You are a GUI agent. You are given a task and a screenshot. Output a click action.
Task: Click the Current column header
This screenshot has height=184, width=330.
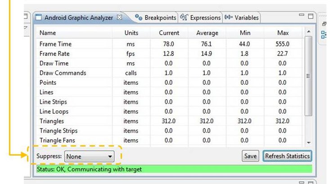tap(169, 33)
